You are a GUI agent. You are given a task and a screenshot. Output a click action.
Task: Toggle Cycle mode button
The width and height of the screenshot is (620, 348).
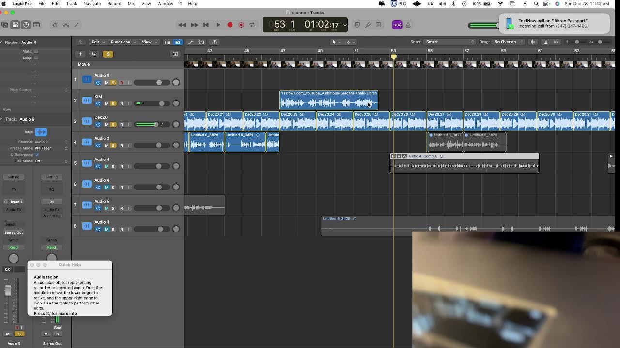point(252,25)
